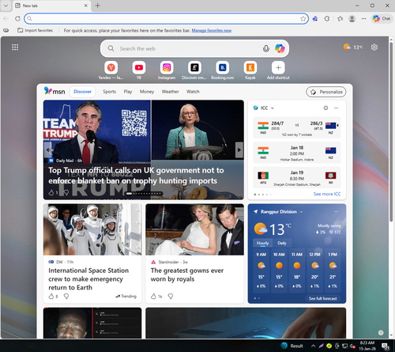This screenshot has height=352, width=395.
Task: Open the Copilot Chat button
Action: 382,18
